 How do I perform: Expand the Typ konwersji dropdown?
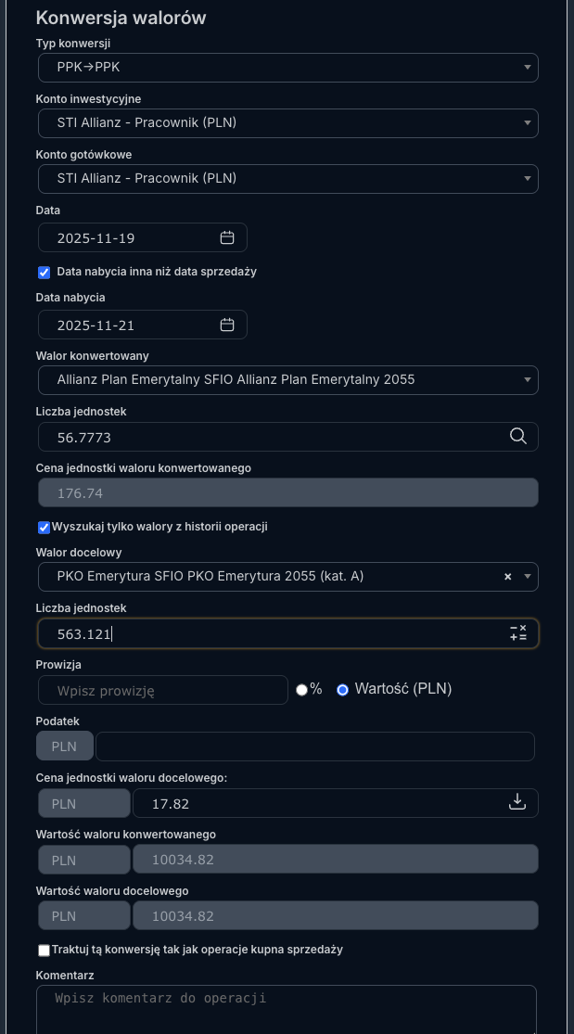[287, 68]
